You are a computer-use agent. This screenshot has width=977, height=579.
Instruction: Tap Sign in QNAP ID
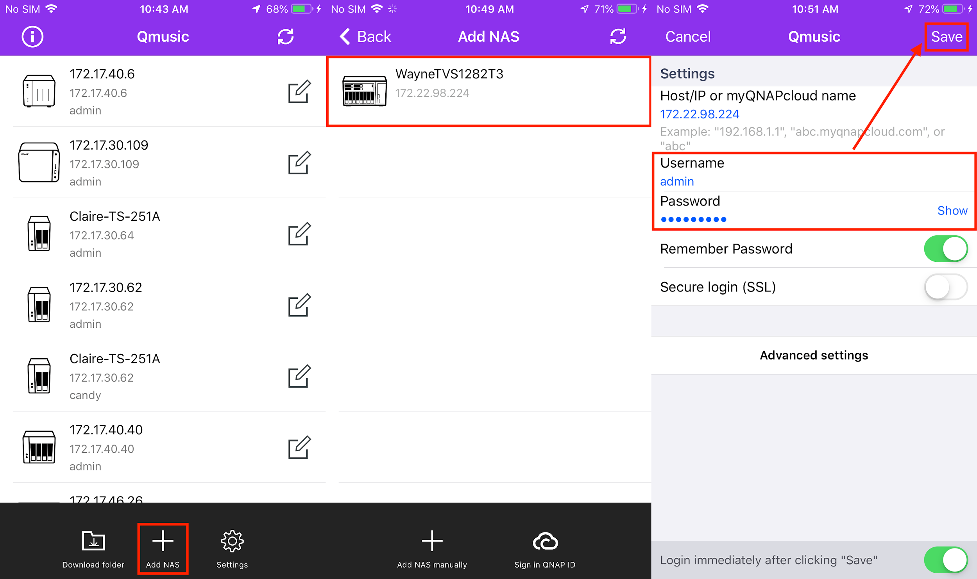click(545, 549)
